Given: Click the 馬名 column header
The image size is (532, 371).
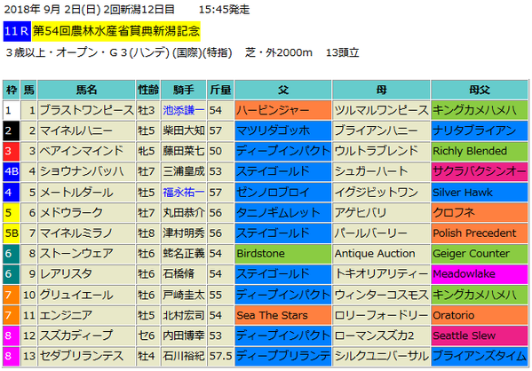Looking at the screenshot, I should [86, 90].
